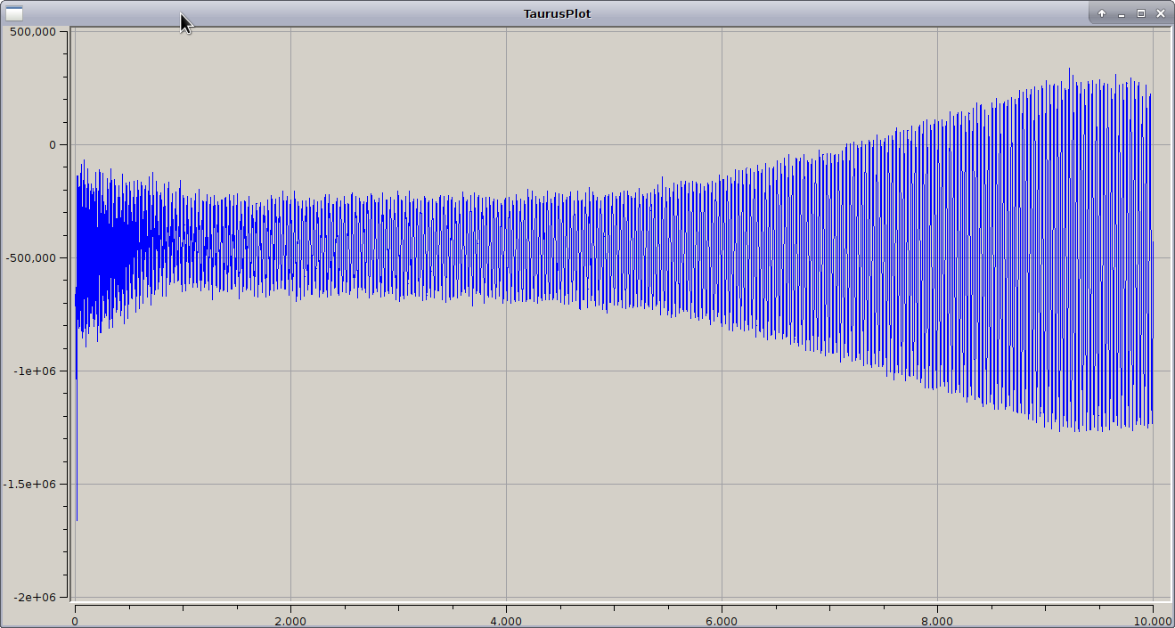Select the -1.5e+06 Y axis label
This screenshot has width=1175, height=628.
tap(31, 485)
